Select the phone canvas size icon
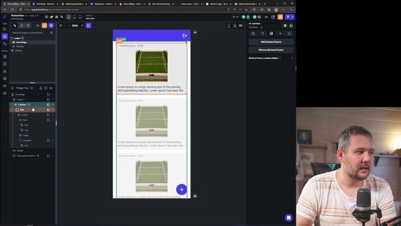This screenshot has width=401, height=226. [68, 17]
